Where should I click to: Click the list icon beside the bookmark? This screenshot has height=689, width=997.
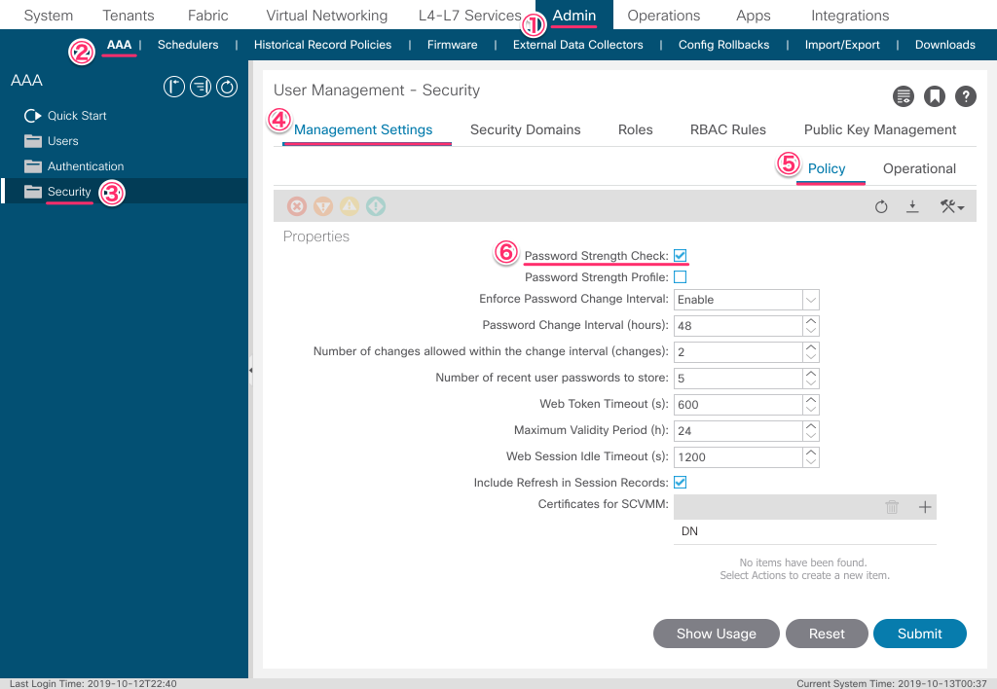click(903, 96)
